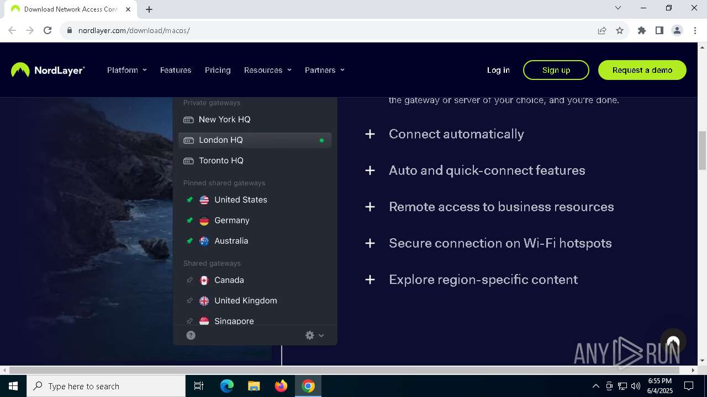Screen dimensions: 707x397
Task: Open Task View on taskbar
Action: tap(199, 386)
